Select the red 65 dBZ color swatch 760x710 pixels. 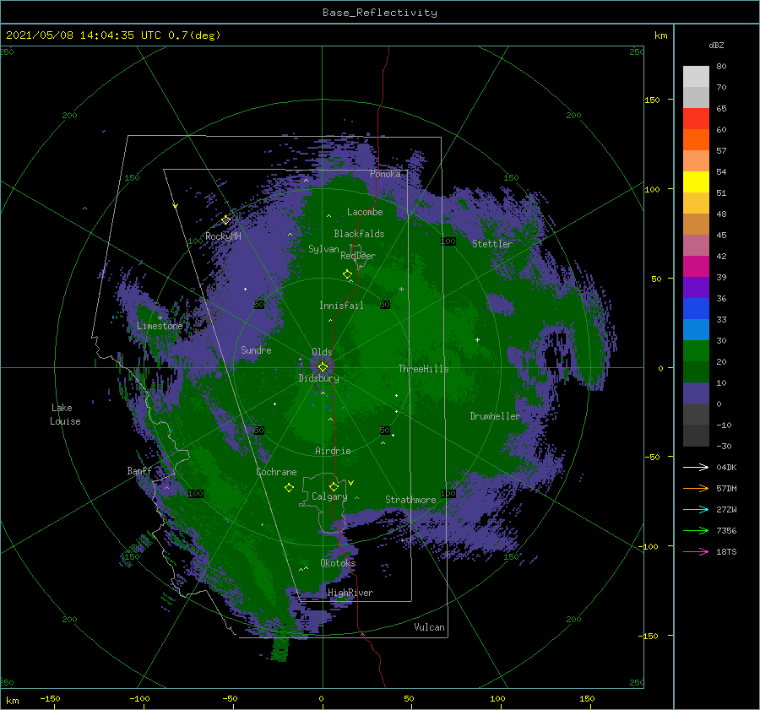coord(696,118)
